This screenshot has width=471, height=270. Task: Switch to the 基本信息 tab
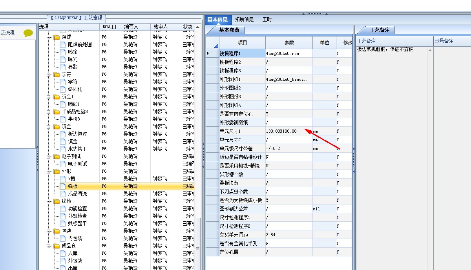coord(217,19)
